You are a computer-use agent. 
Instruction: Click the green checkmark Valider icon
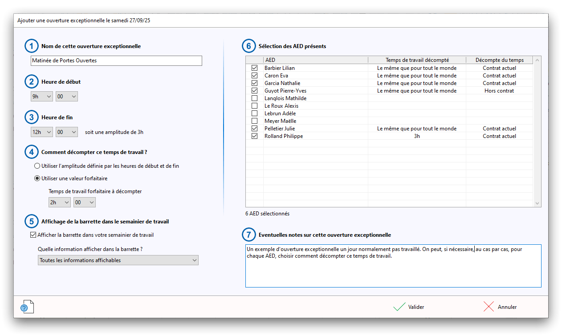pos(399,307)
